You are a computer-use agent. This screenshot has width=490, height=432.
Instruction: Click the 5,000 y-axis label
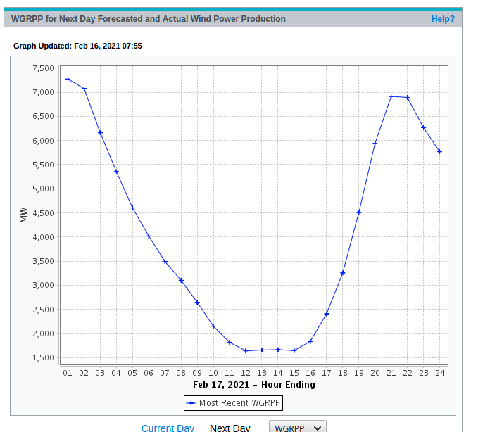pyautogui.click(x=43, y=189)
